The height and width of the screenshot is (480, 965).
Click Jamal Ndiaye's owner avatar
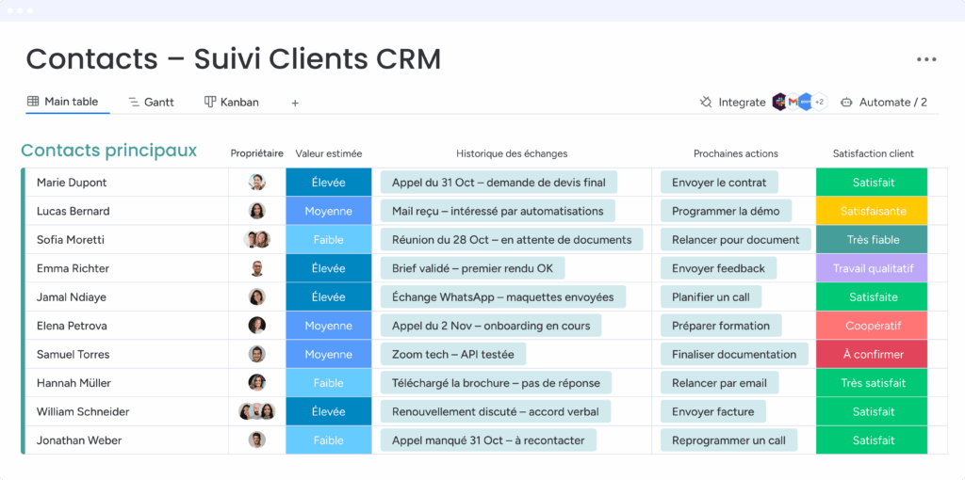click(256, 296)
